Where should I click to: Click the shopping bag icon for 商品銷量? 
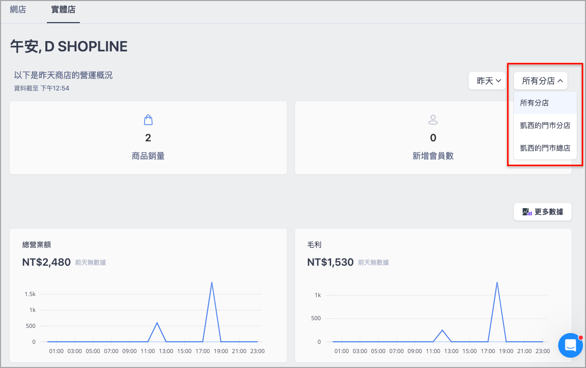pos(148,120)
